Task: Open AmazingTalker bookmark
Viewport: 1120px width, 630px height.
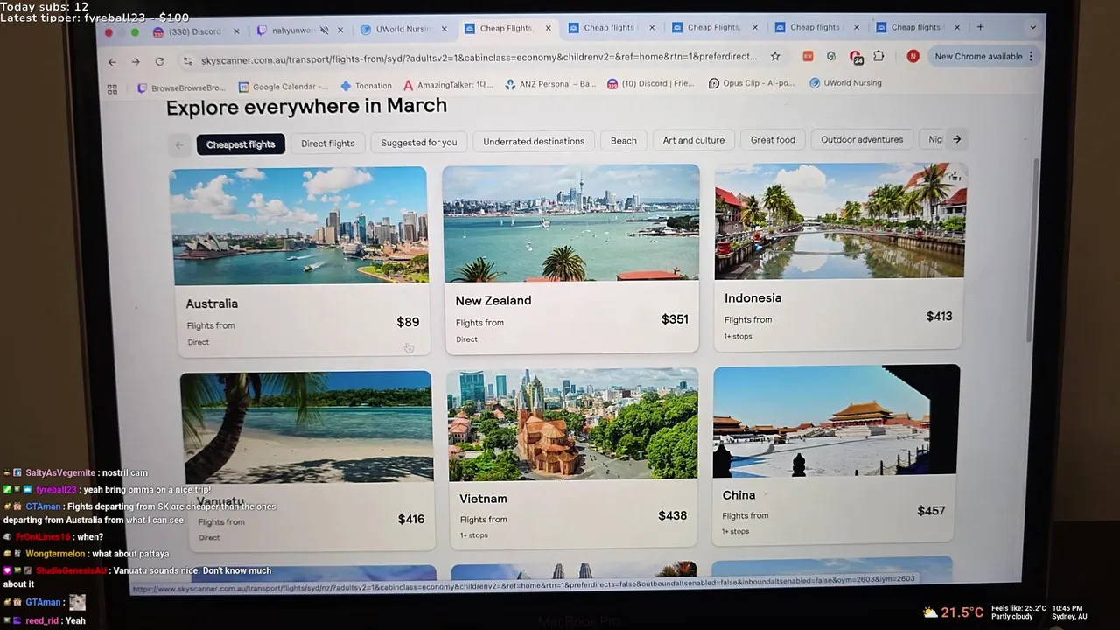Action: (448, 85)
